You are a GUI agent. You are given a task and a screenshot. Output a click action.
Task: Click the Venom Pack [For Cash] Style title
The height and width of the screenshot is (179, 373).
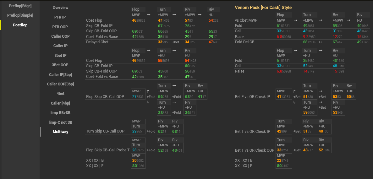263,8
